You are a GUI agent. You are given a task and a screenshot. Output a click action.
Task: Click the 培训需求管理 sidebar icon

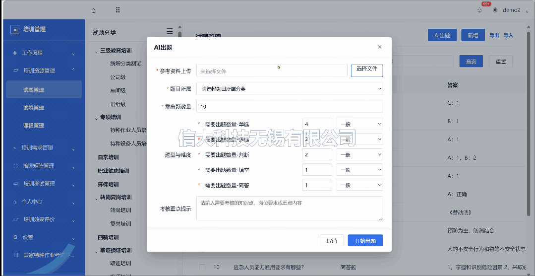[x=15, y=148]
